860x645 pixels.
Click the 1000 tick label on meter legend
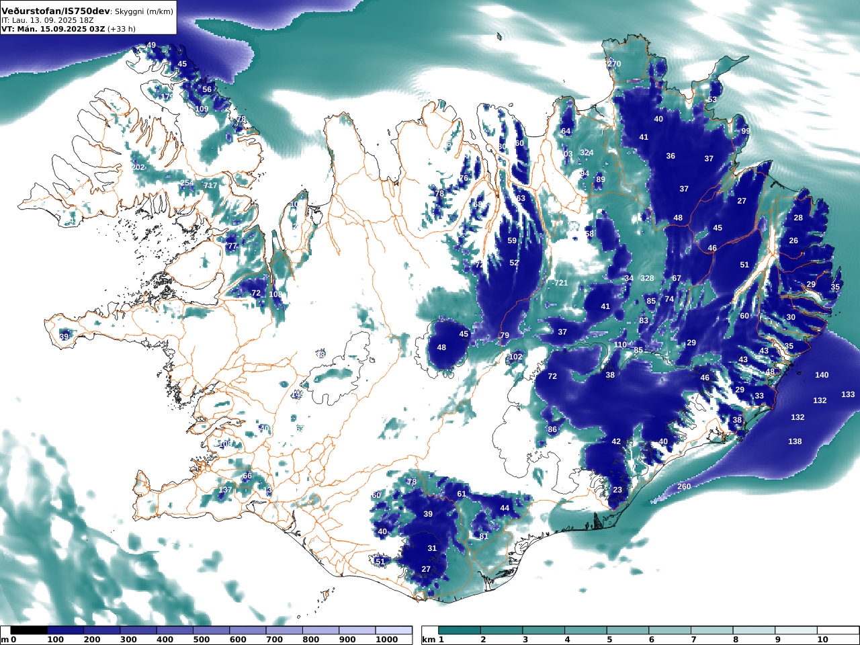(387, 640)
